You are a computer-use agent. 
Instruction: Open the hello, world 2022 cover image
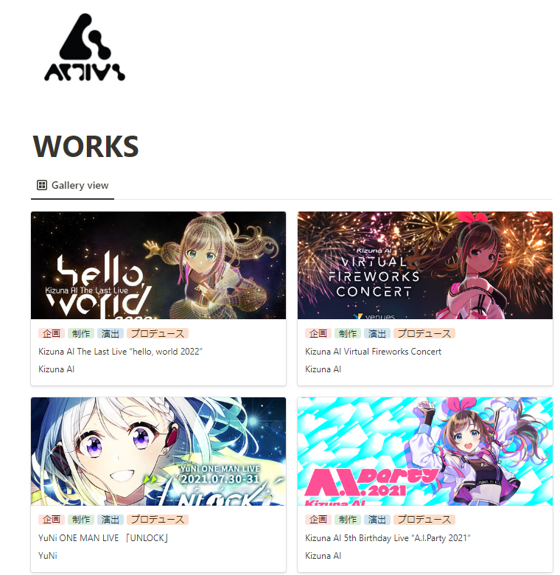(x=158, y=265)
